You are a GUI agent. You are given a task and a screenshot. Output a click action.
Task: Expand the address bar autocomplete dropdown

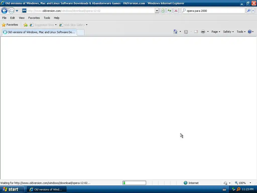157,11
